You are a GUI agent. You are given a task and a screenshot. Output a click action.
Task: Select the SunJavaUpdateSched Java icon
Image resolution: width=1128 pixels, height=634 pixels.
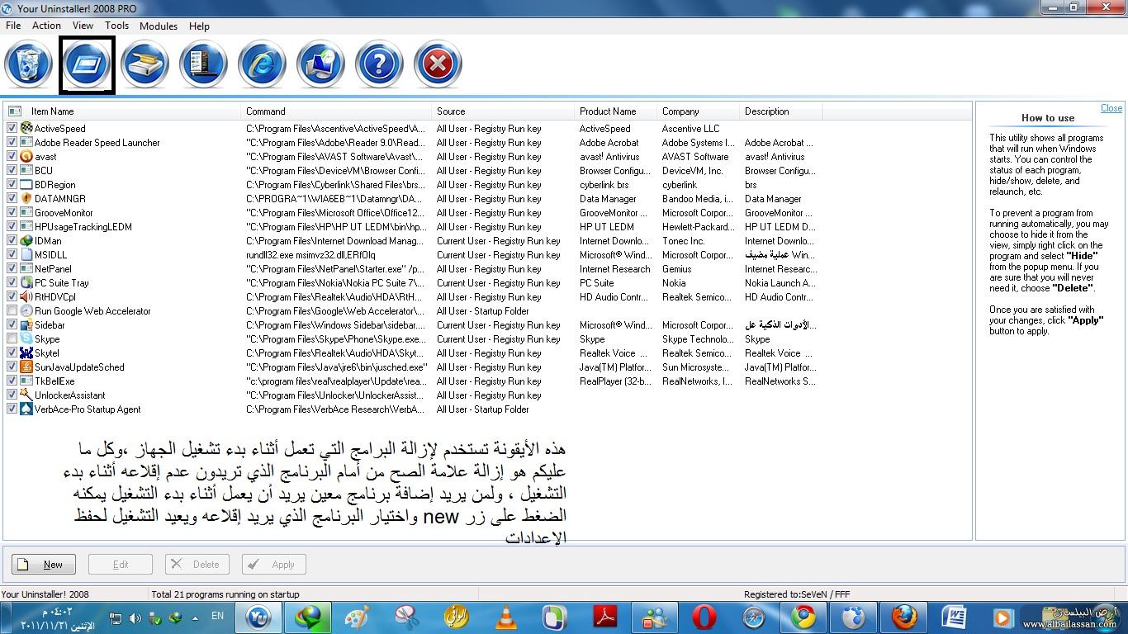coord(26,367)
